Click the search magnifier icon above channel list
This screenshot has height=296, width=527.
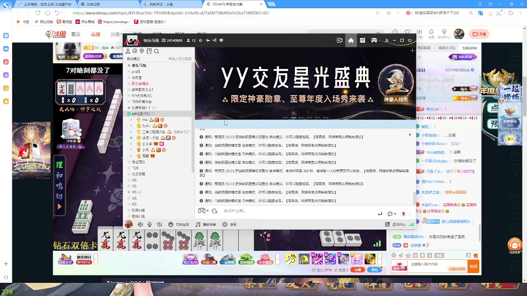pos(156,51)
